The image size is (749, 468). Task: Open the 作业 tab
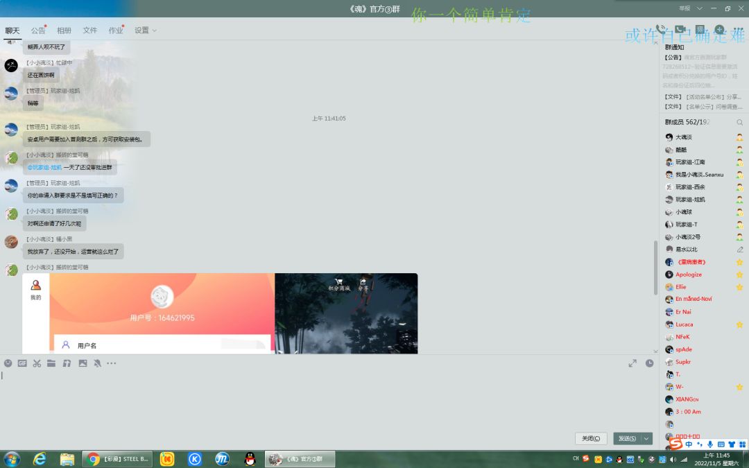point(116,31)
